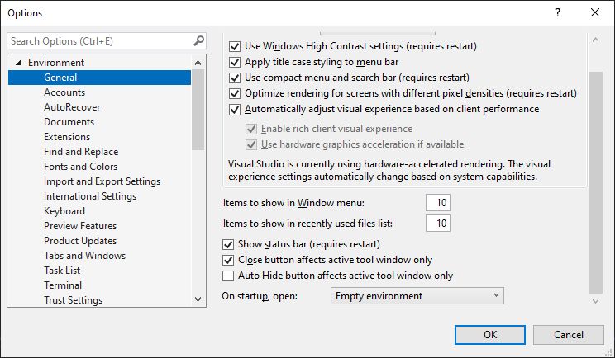Click the search magnifier icon
The height and width of the screenshot is (358, 615).
[x=199, y=40]
